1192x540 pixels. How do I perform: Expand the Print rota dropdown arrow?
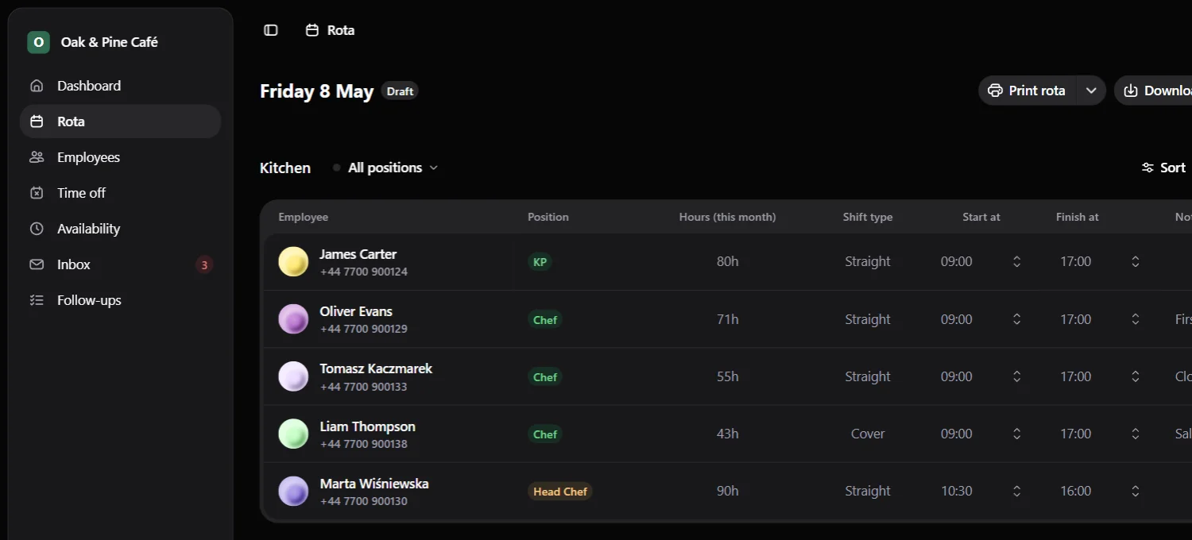[x=1091, y=91]
